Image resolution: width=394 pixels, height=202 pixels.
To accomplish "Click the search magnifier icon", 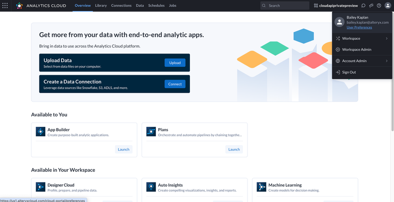I will 264,6.
